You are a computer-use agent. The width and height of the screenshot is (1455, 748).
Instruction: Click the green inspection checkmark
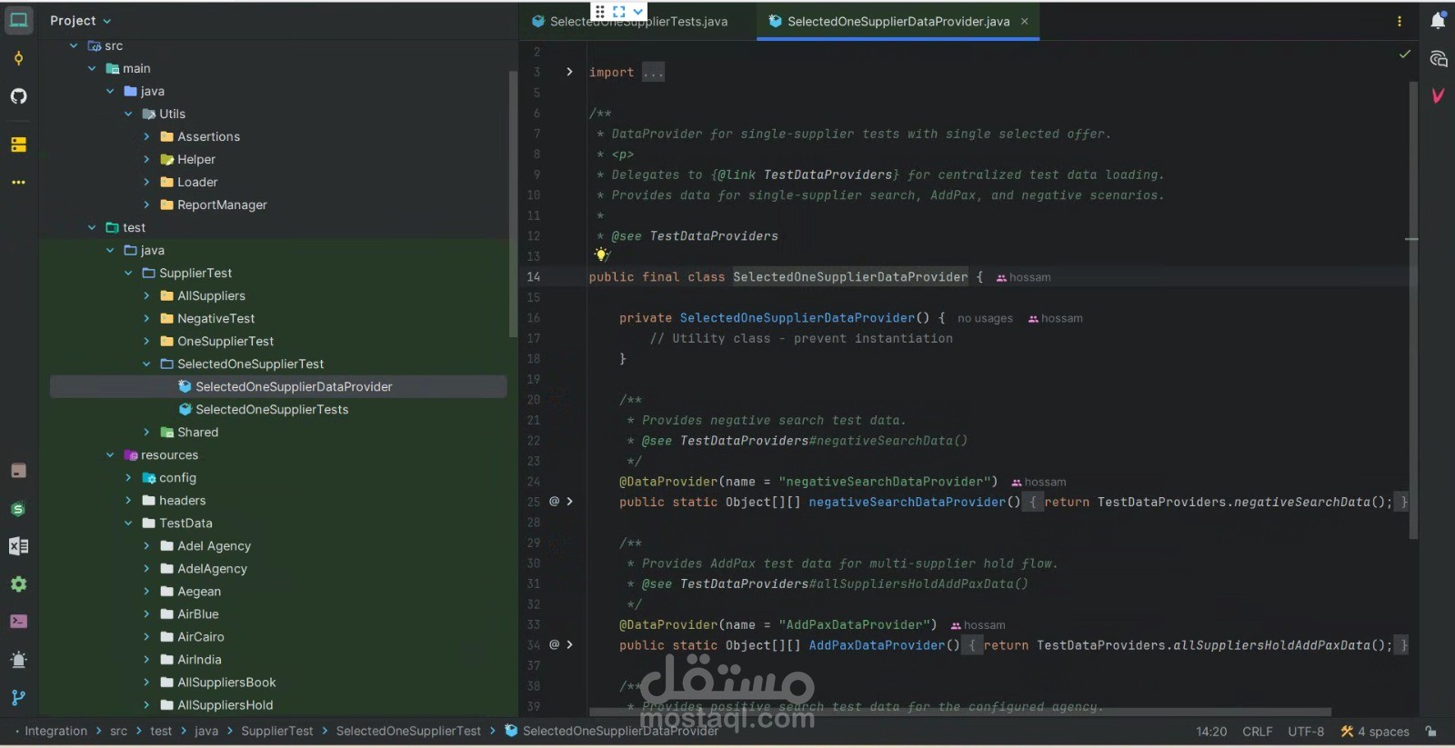pyautogui.click(x=1405, y=54)
